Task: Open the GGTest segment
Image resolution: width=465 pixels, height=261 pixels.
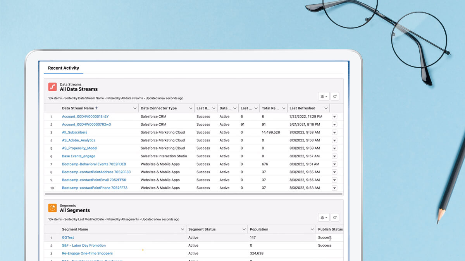Action: 68,237
